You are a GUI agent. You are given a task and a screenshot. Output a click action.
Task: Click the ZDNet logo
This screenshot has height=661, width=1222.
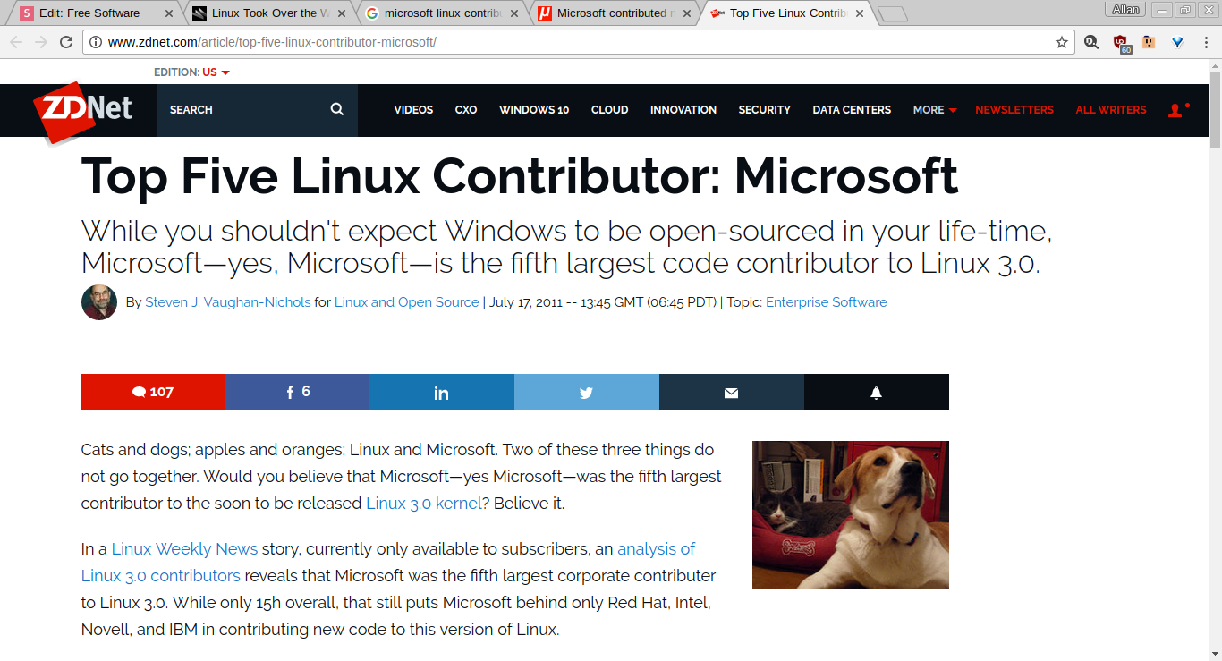pos(83,111)
